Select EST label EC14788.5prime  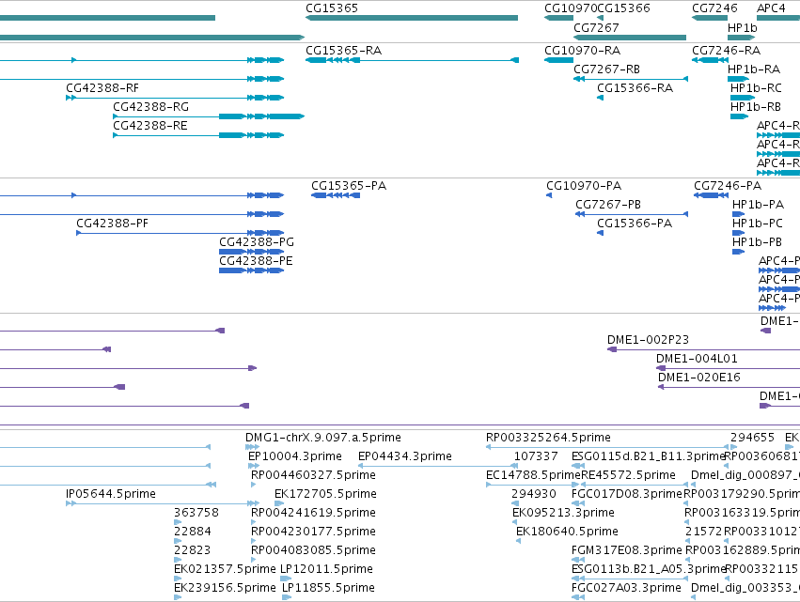533,475
